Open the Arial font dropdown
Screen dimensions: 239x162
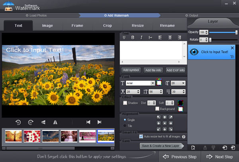coord(153,83)
